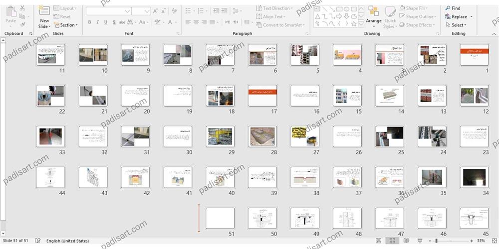Open the font name combo box

[x=107, y=11]
